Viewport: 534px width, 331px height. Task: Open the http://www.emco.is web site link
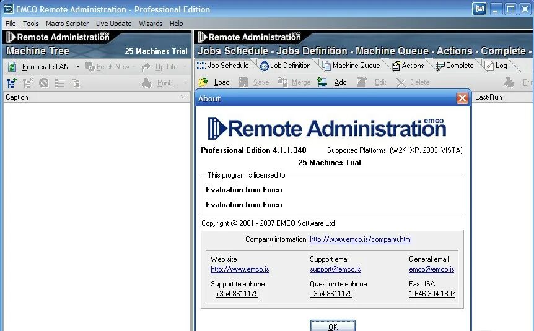[240, 269]
